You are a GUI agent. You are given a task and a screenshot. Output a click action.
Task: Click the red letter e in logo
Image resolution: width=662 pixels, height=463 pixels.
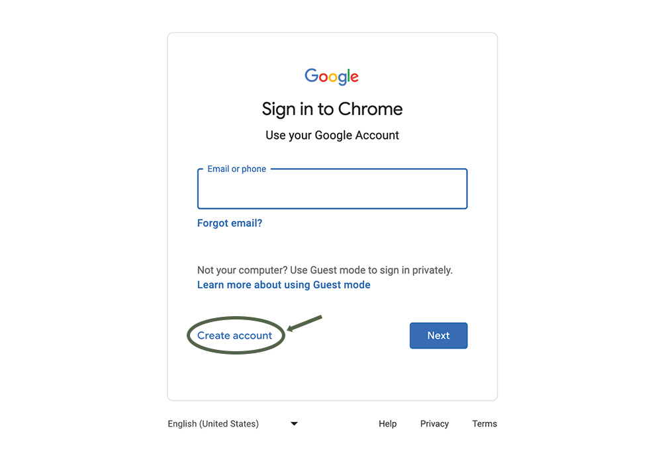tap(354, 77)
